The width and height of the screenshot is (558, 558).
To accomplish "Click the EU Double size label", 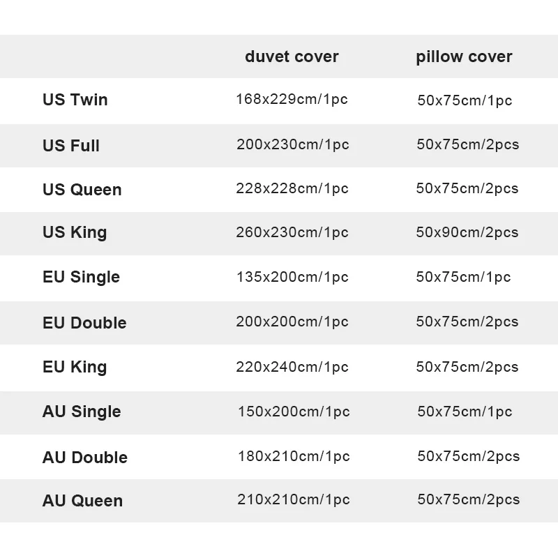I will pyautogui.click(x=84, y=323).
